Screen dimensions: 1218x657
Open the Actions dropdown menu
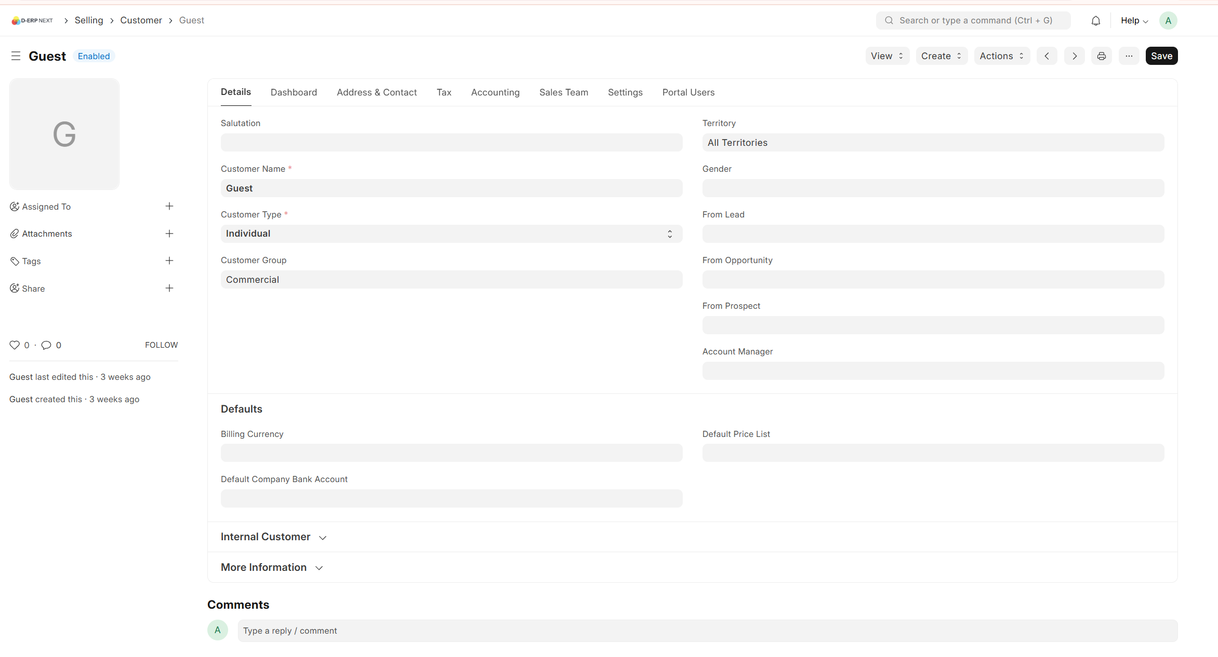(1001, 56)
